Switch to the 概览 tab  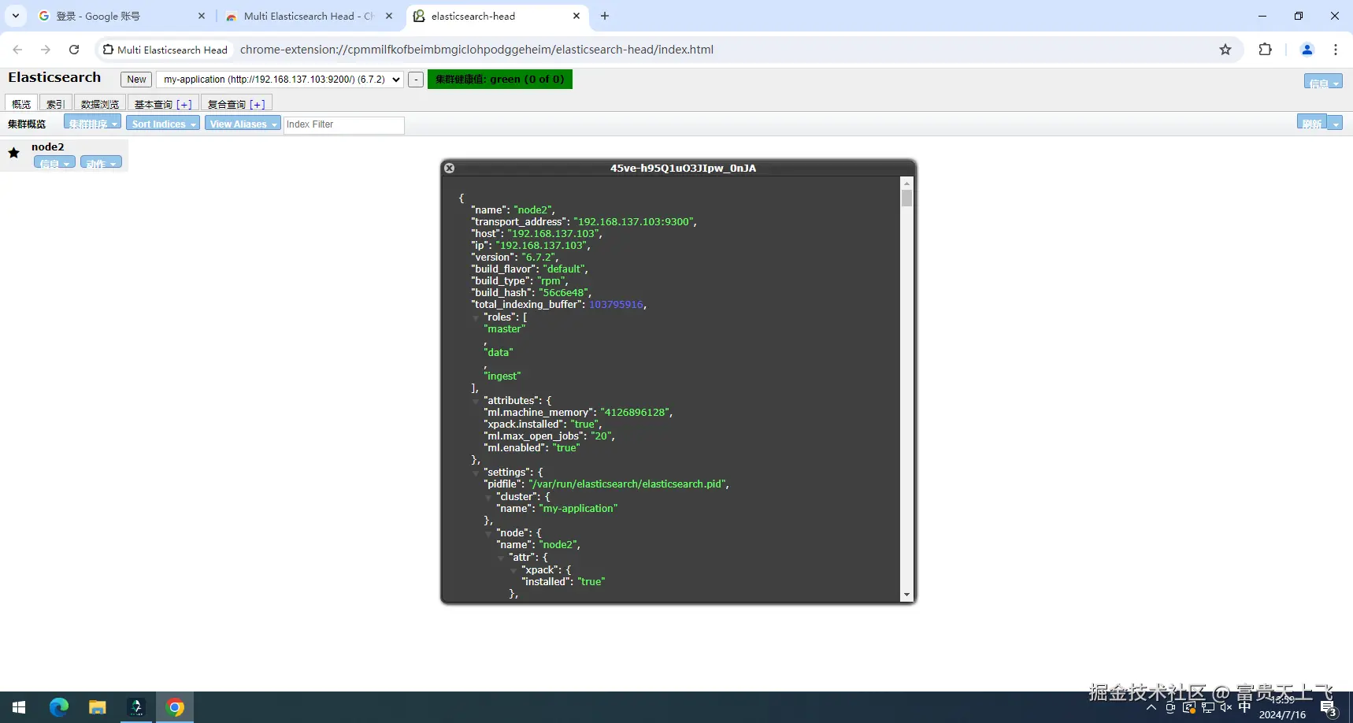point(21,104)
